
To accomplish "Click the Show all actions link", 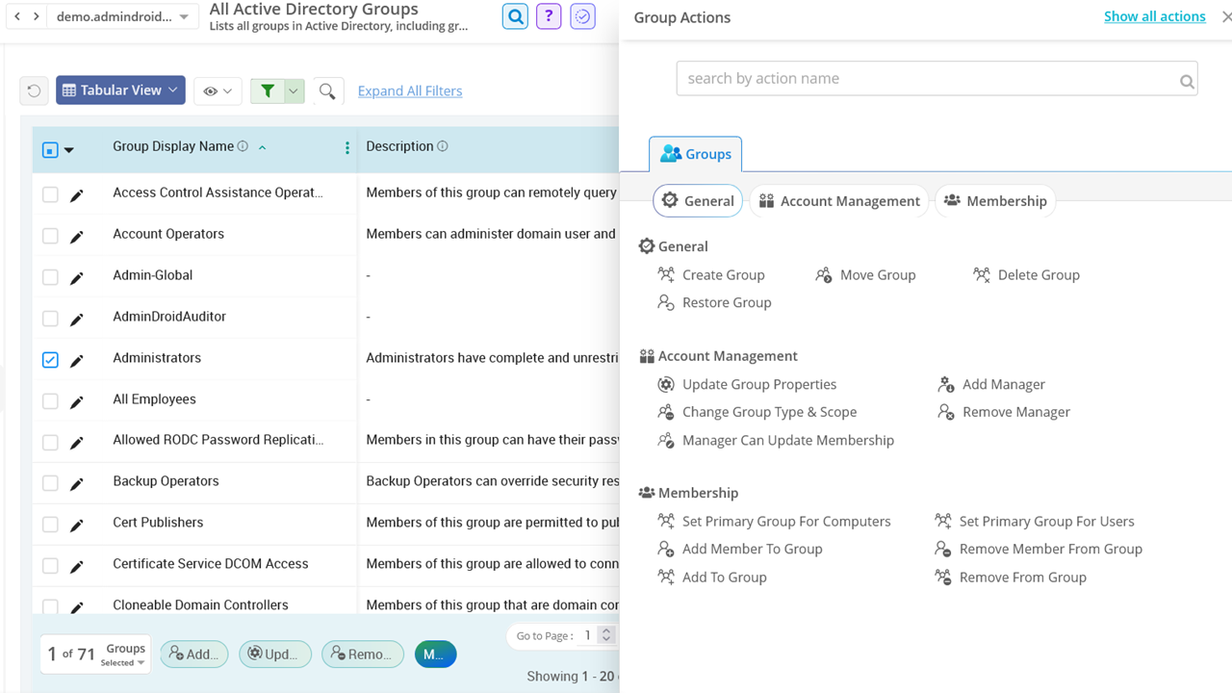I will [1154, 15].
